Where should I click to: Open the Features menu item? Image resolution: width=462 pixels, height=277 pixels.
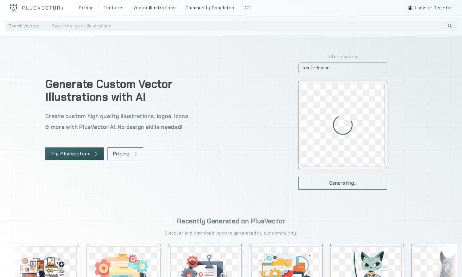point(113,8)
